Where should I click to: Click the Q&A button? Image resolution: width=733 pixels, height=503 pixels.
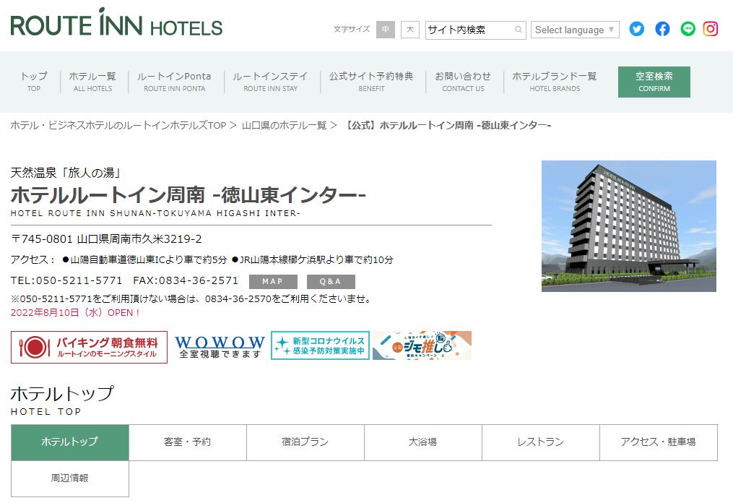[x=331, y=282]
